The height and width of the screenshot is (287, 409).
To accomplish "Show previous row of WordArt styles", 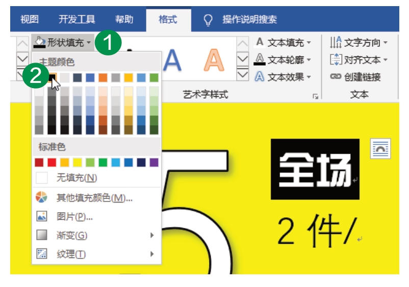I will coord(243,43).
